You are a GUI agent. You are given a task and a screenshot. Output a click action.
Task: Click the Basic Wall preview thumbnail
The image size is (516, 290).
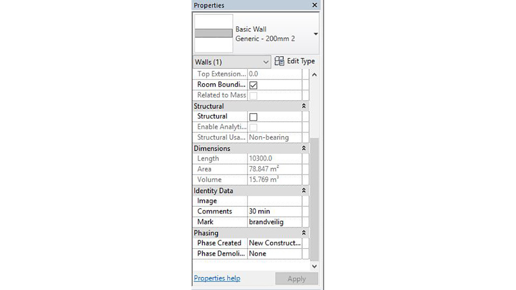tap(213, 33)
